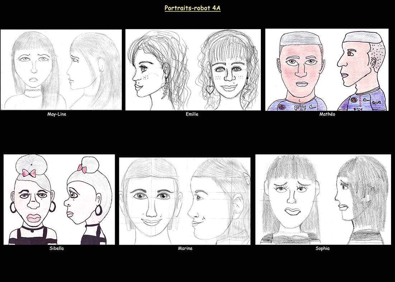This screenshot has width=395, height=282.
Task: Click the Emilie name caption
Action: [x=192, y=114]
